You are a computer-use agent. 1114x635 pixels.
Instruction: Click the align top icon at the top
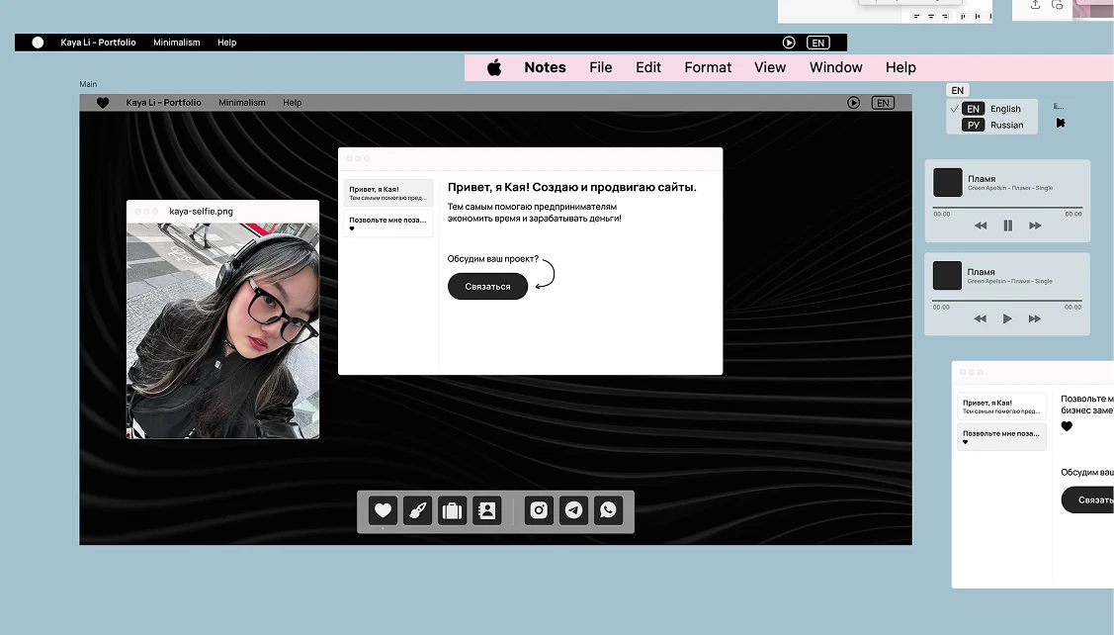point(963,17)
